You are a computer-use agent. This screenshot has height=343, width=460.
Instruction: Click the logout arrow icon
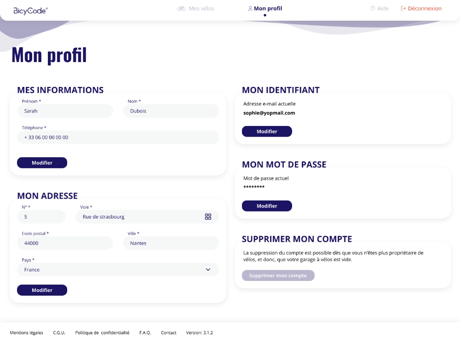pos(403,8)
